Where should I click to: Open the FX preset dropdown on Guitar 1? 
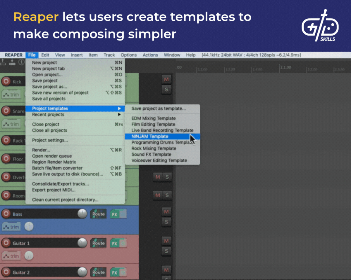(123, 243)
